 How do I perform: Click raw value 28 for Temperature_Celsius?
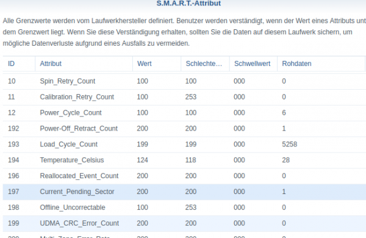click(285, 160)
